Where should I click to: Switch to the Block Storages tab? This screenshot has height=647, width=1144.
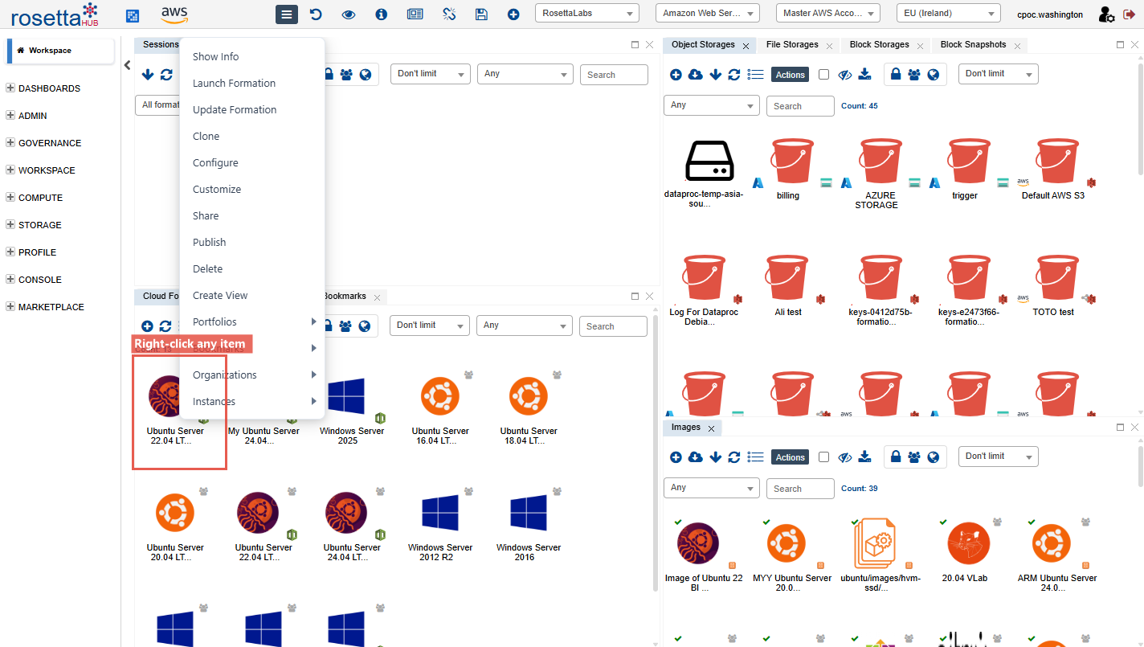point(879,45)
